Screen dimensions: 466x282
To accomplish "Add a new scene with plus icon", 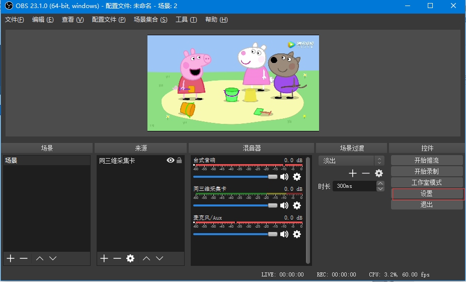I will click(11, 258).
